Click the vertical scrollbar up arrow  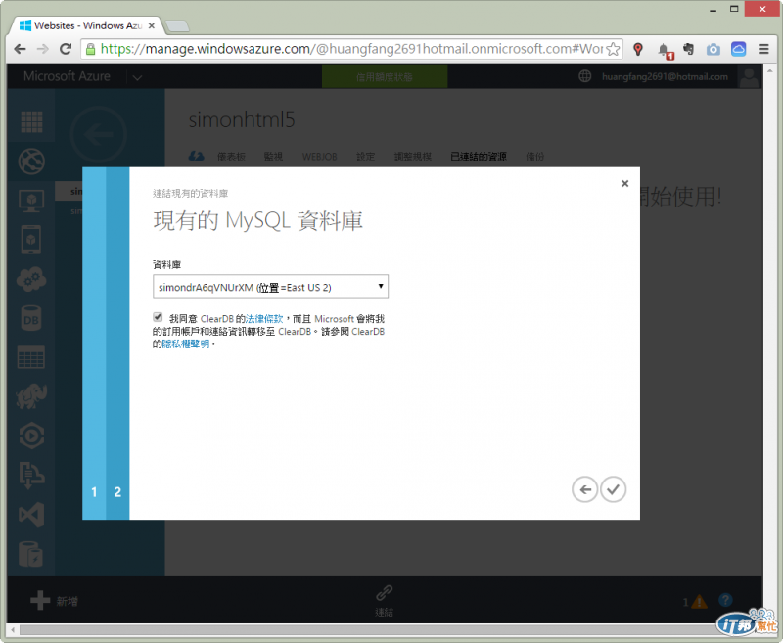coord(769,70)
